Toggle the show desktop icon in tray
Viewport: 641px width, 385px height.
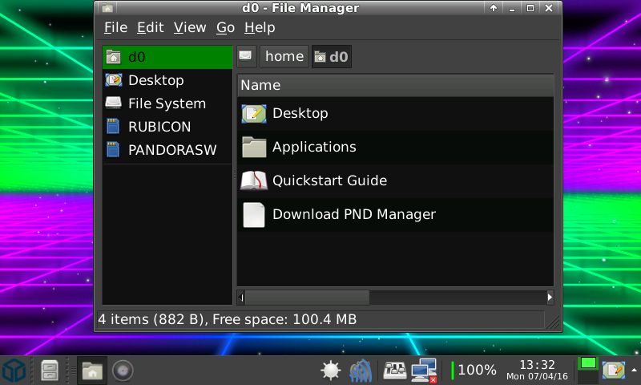[614, 371]
